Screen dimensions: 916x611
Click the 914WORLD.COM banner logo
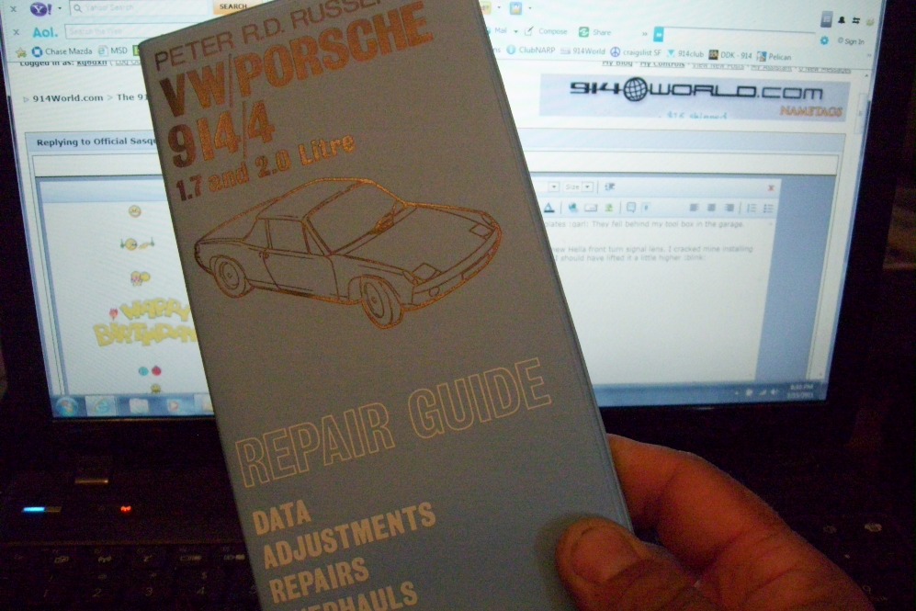point(695,91)
